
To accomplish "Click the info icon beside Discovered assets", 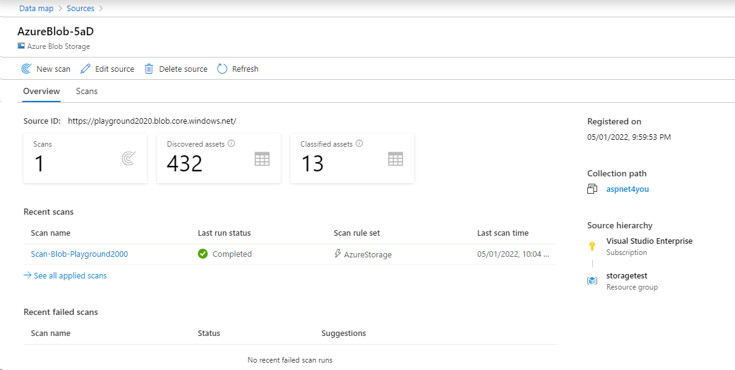I will click(x=231, y=144).
